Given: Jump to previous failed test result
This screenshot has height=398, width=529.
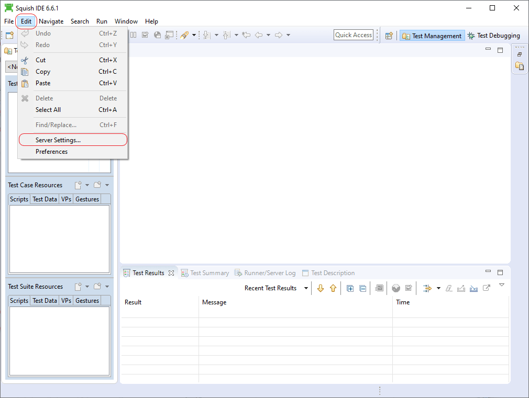Looking at the screenshot, I should [x=333, y=288].
